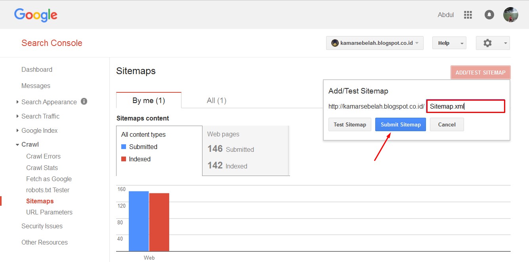Open Fetch as Google

click(49, 179)
